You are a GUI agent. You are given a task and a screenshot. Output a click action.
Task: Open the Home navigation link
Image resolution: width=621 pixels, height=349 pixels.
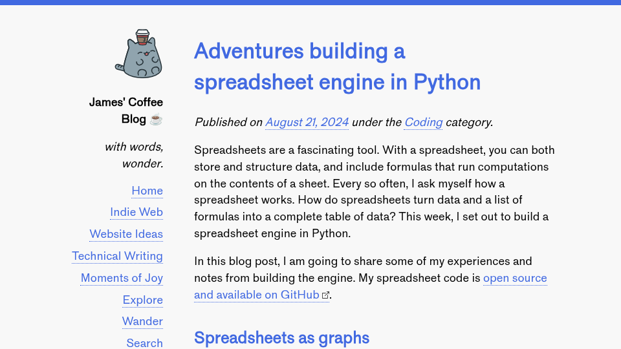coord(147,191)
